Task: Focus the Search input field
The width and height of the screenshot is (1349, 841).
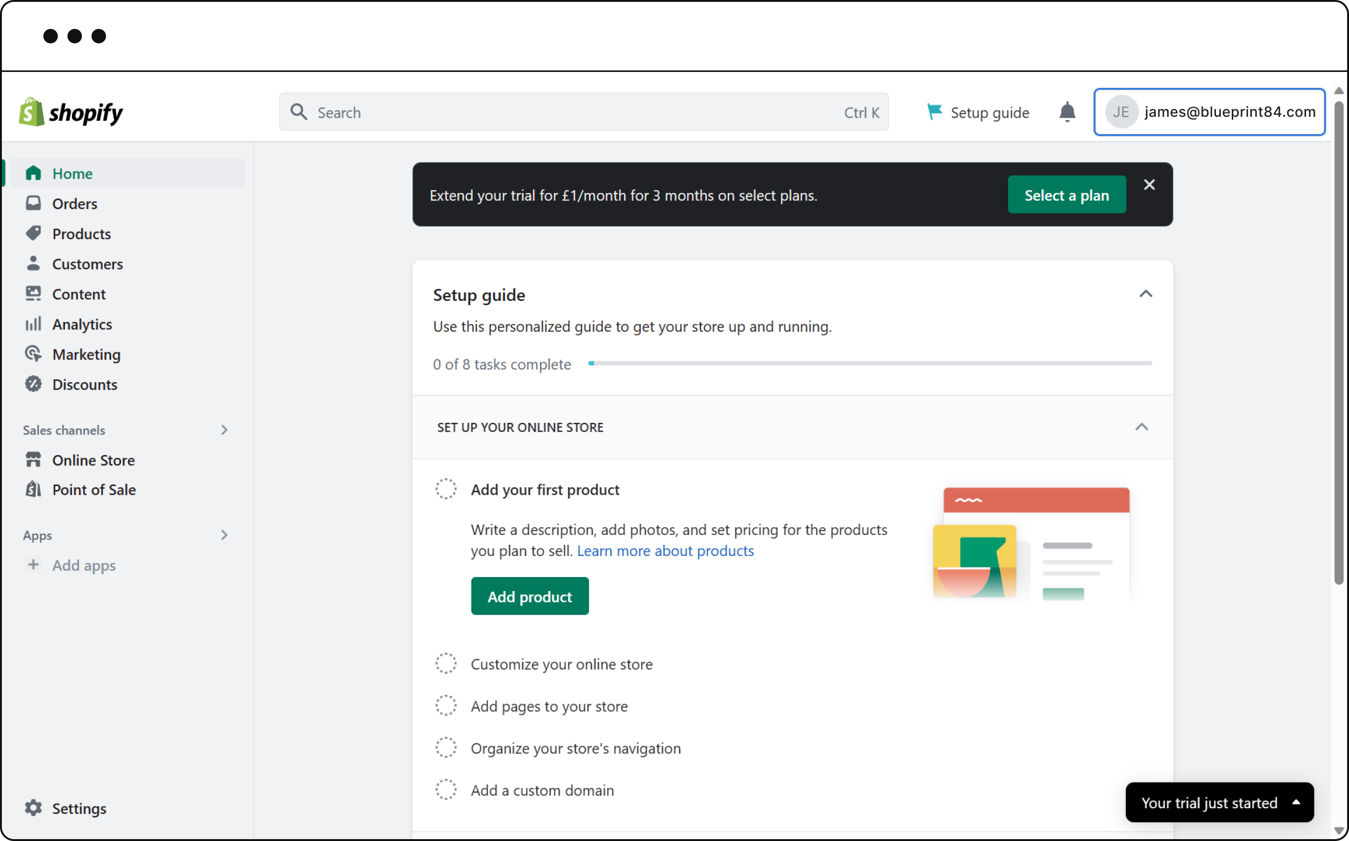Action: point(583,112)
